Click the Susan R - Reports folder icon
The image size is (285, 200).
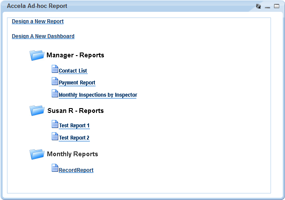[x=37, y=110]
